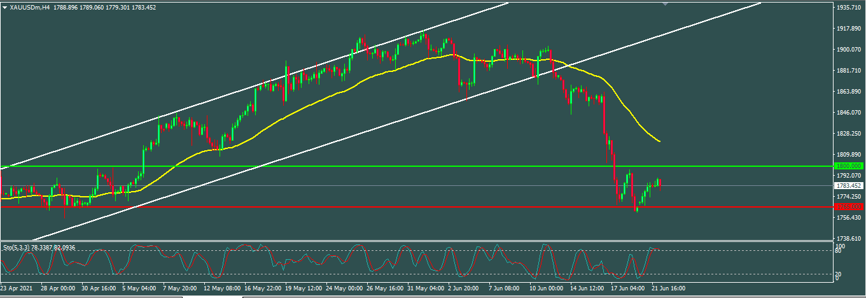Viewport: 866px width, 298px height.
Task: Click the white 1783.452 current price tag
Action: coord(849,186)
